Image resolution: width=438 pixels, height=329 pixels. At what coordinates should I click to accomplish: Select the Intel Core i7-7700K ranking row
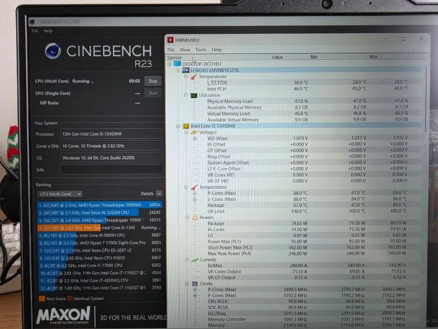(x=99, y=266)
